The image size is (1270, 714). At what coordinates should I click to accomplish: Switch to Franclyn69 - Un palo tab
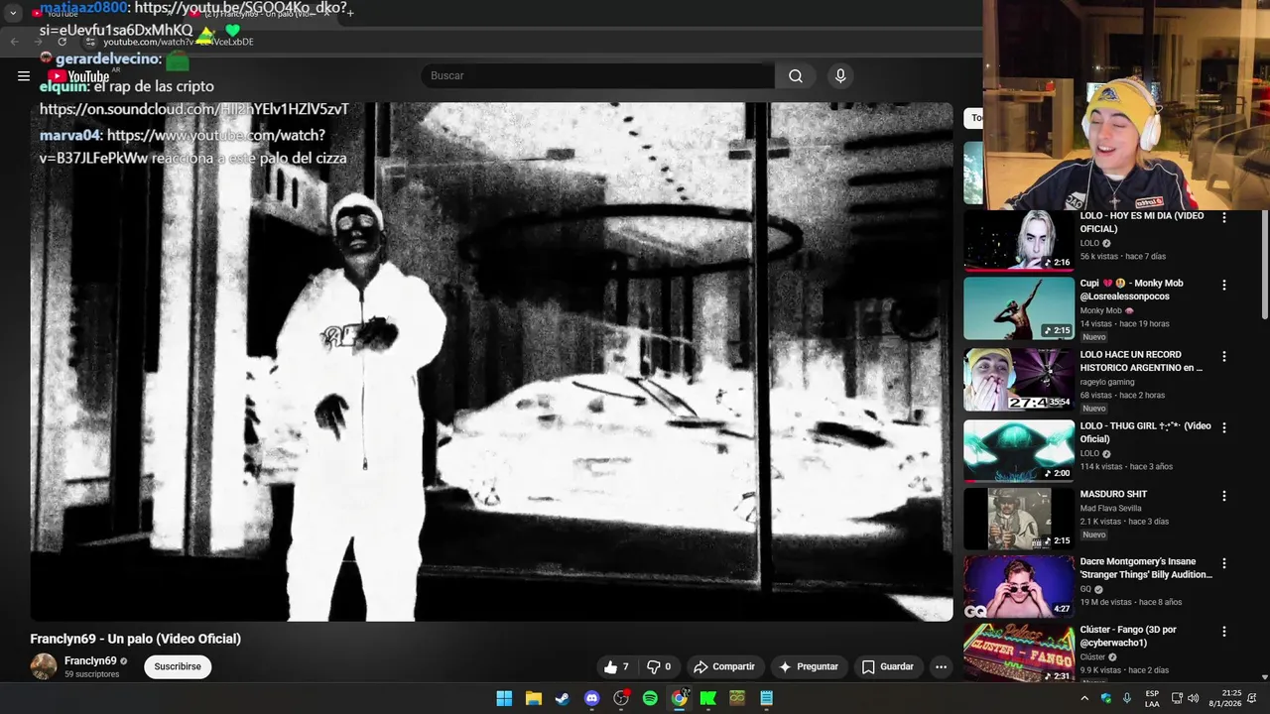click(x=263, y=14)
